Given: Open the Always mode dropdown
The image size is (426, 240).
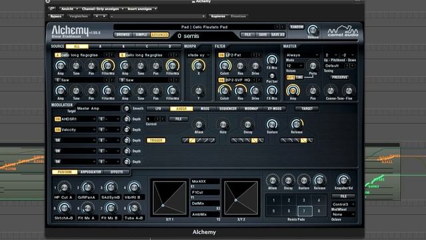Looking at the screenshot, I should (302, 55).
